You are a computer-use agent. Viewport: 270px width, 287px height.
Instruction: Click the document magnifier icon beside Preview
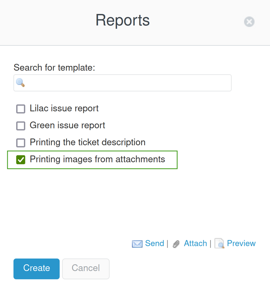(219, 244)
